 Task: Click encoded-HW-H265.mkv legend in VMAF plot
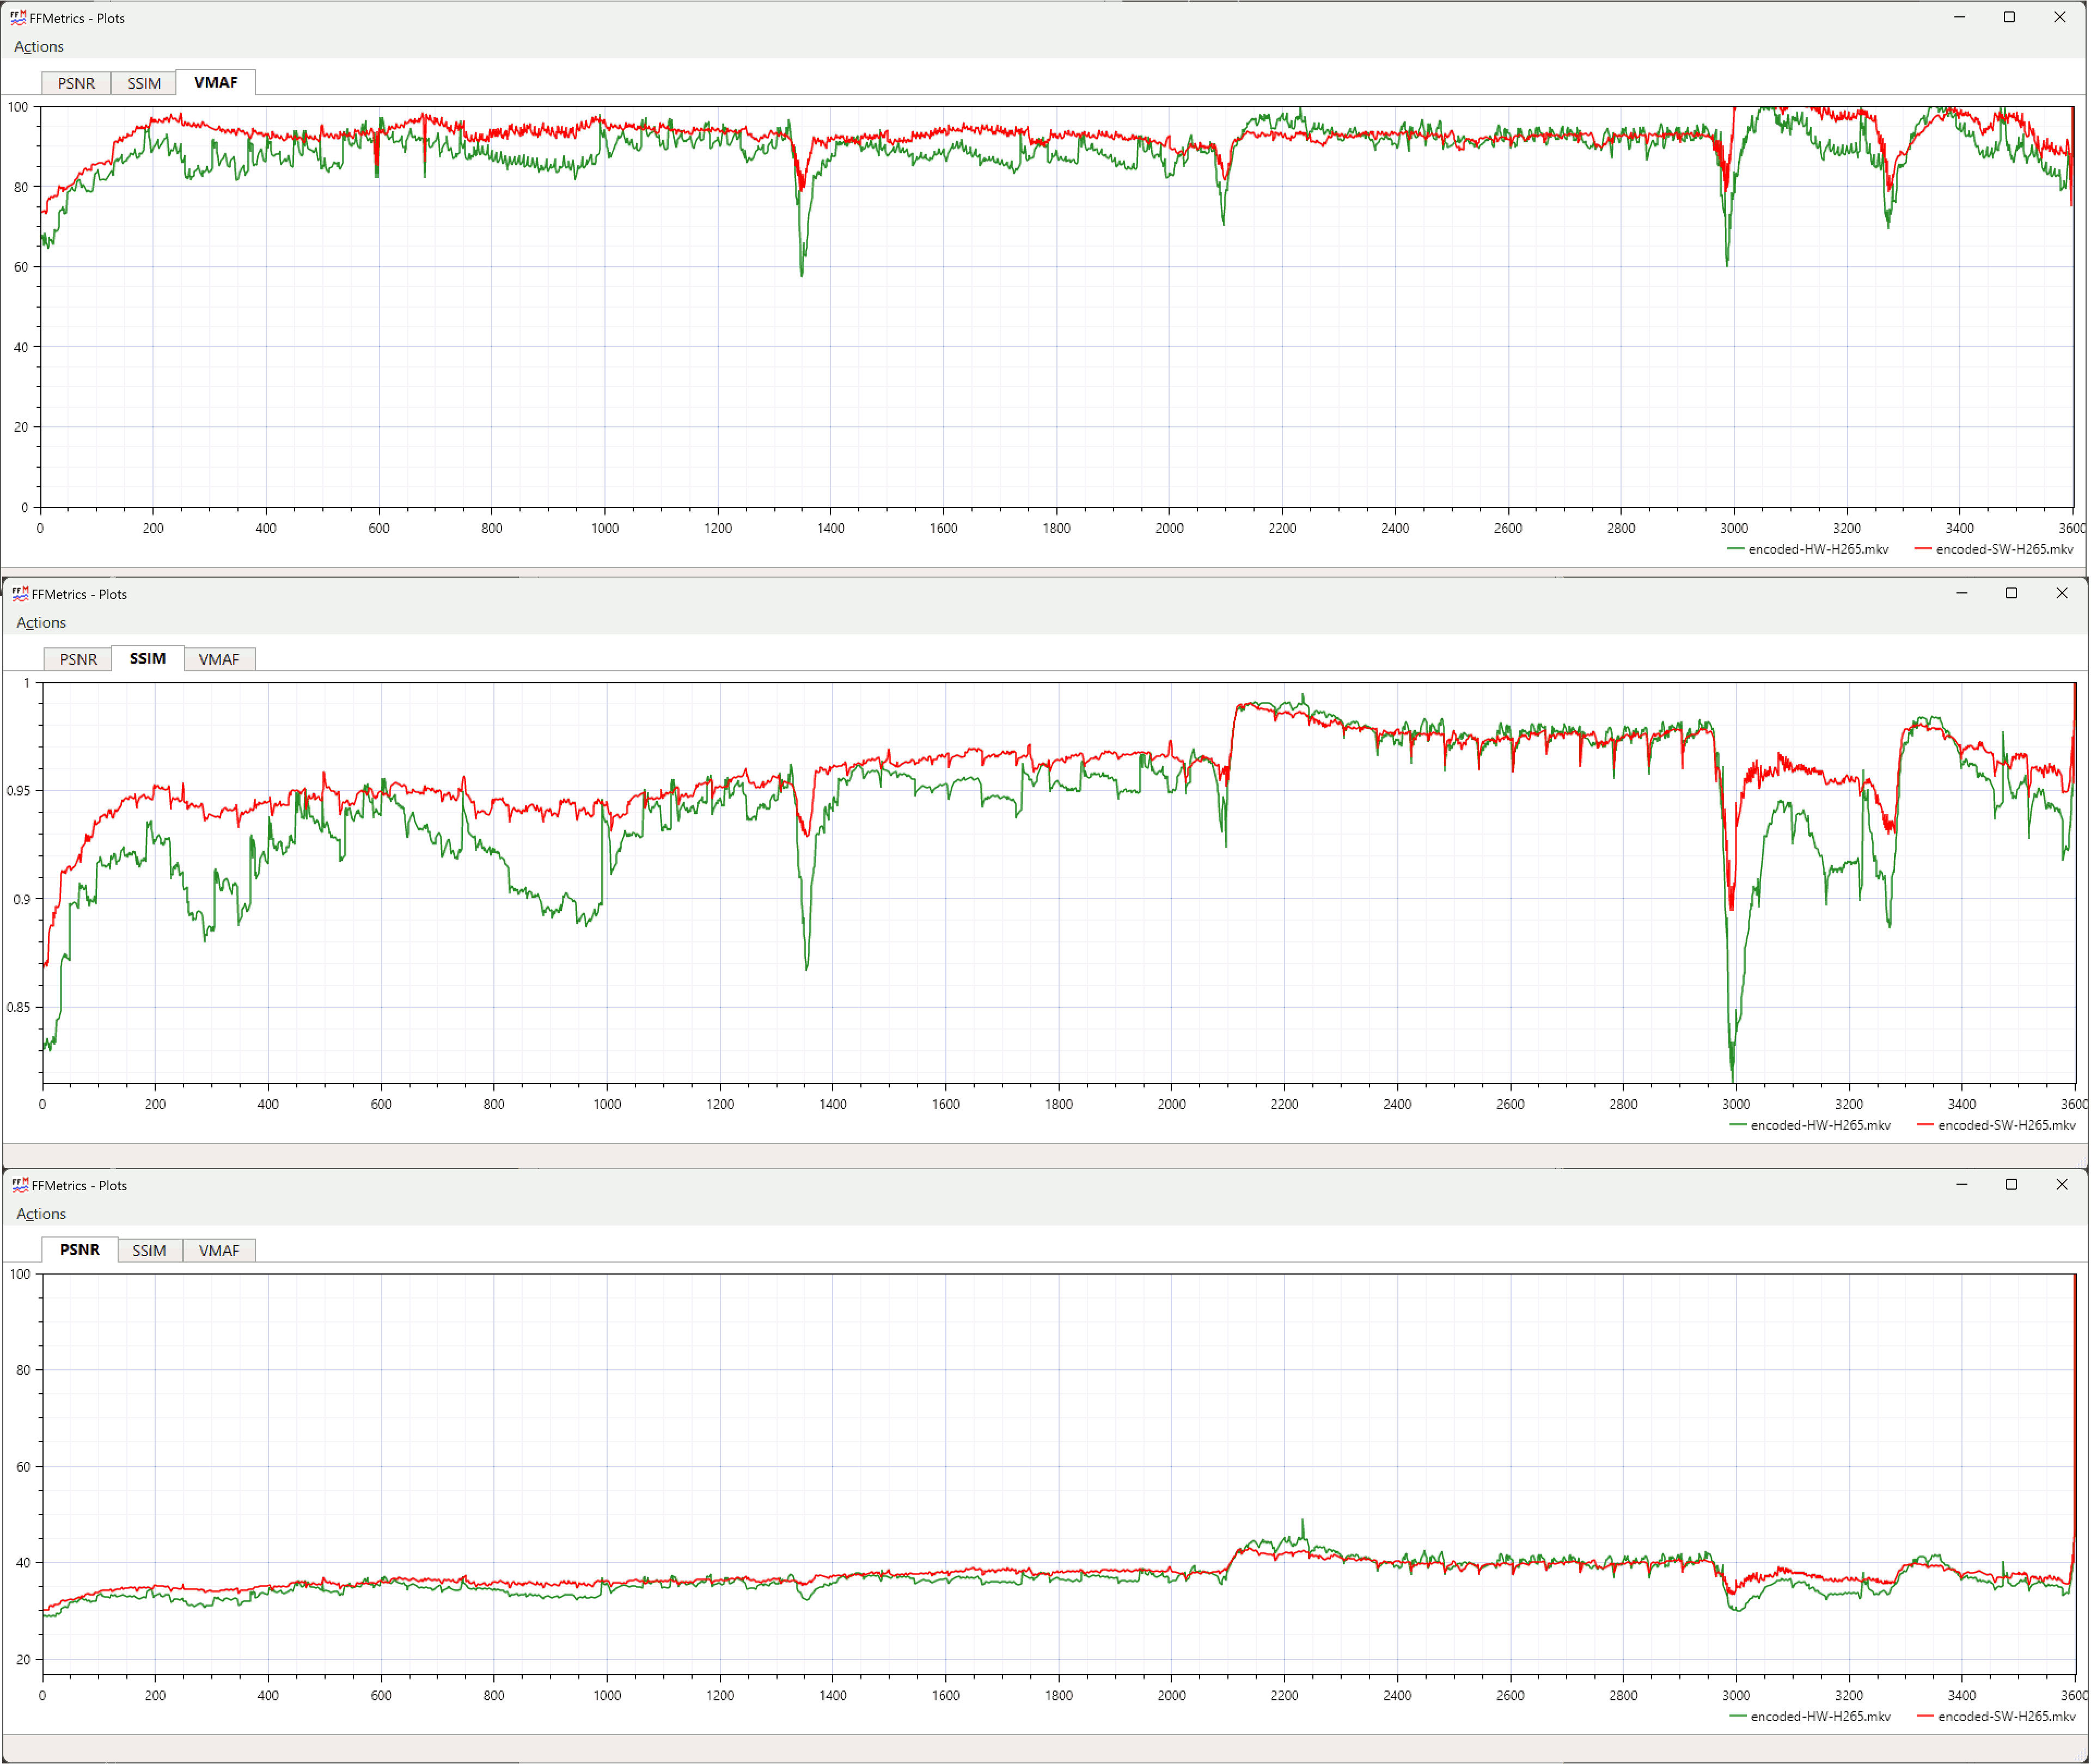point(1808,549)
